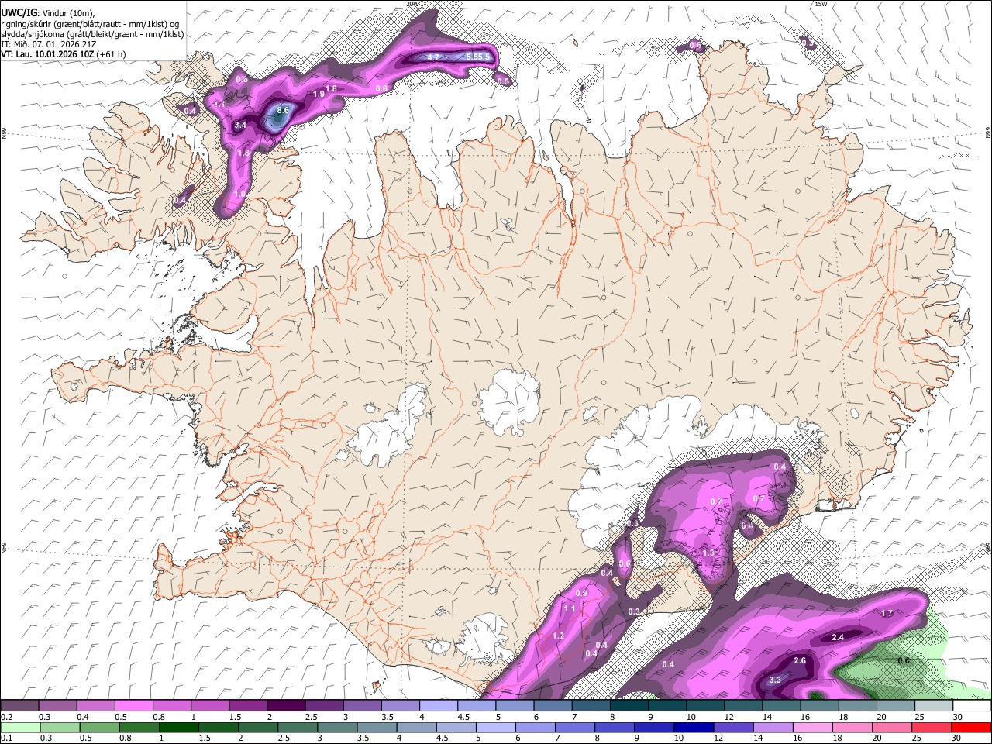Image resolution: width=992 pixels, height=744 pixels.
Task: Click the 2.6 precipitation label
Action: tap(801, 661)
